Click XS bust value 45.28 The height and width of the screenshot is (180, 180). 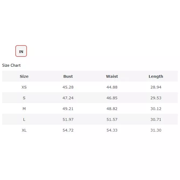click(68, 87)
